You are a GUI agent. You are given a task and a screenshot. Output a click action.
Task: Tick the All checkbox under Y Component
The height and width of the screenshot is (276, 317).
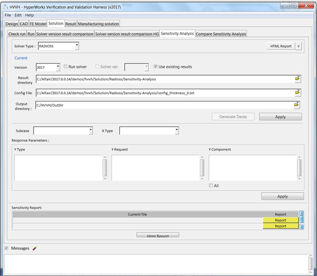[211, 185]
